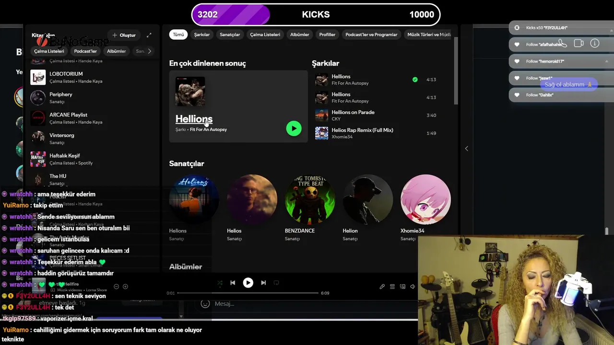
Task: Select the Hellions on Parade song
Action: (x=353, y=112)
